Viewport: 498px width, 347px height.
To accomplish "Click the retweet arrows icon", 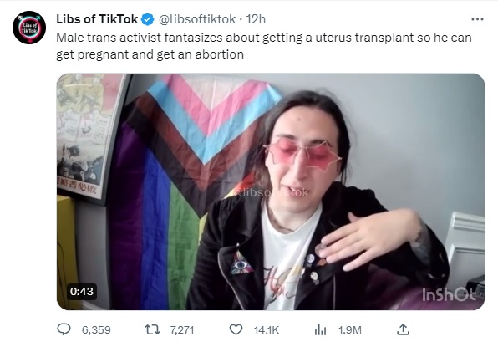I will [152, 329].
